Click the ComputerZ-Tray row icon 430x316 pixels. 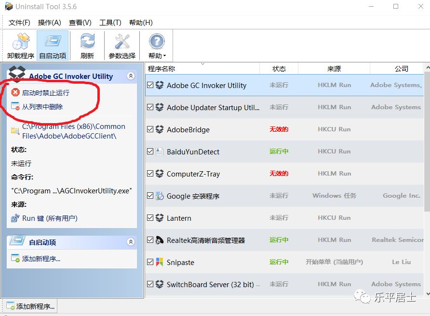click(160, 174)
